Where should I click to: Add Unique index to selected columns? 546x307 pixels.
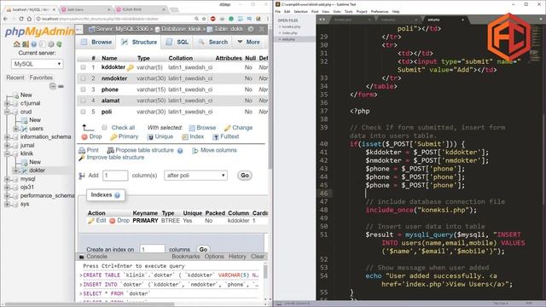pyautogui.click(x=160, y=136)
